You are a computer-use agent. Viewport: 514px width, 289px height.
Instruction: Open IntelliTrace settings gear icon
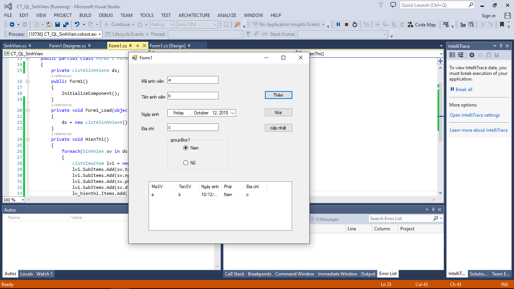coord(472,55)
